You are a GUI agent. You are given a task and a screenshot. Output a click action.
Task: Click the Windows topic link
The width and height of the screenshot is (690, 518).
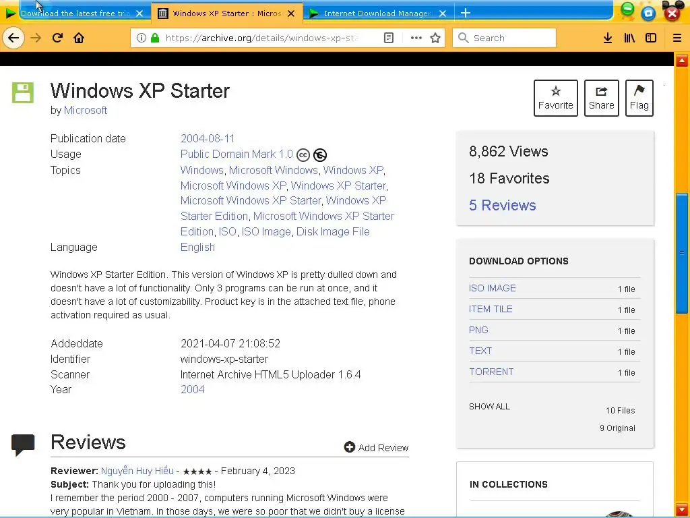[x=202, y=170]
